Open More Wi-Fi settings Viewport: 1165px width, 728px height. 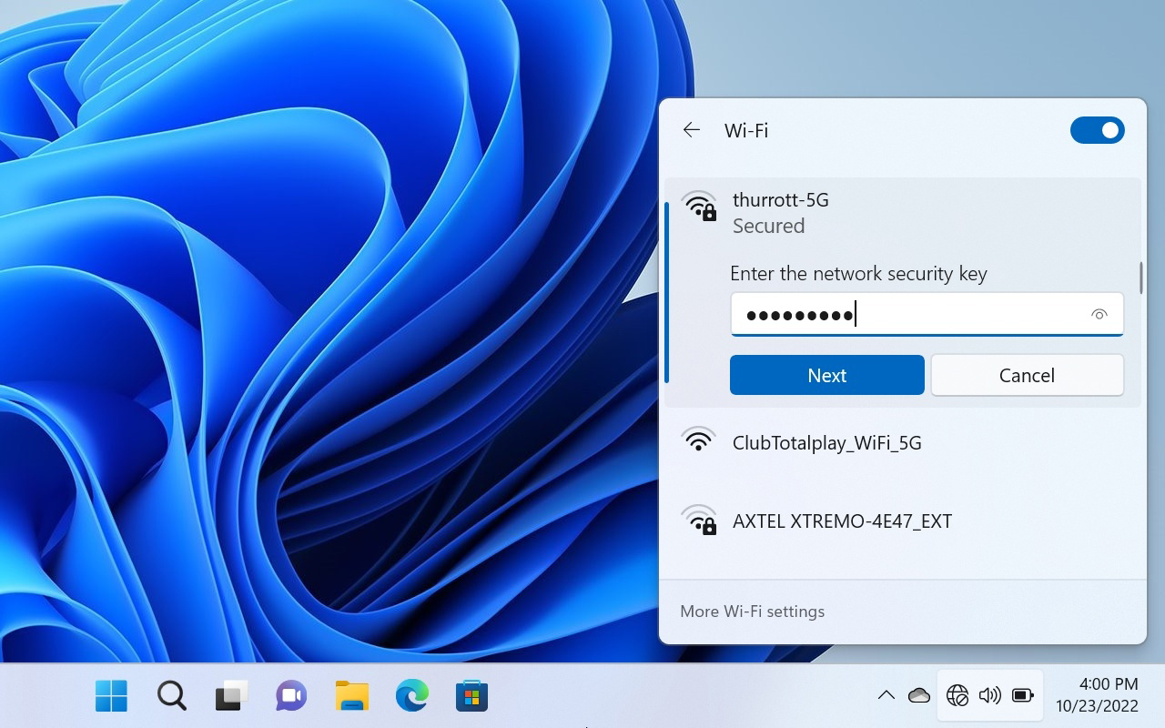tap(752, 612)
